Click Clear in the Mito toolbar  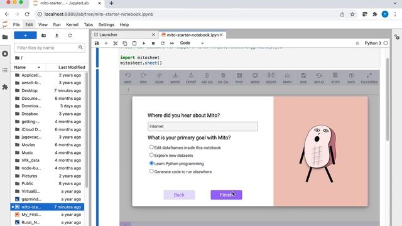pyautogui.click(x=159, y=78)
